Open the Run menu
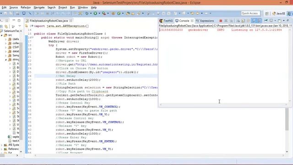This screenshot has height=165, width=293. tap(72, 7)
